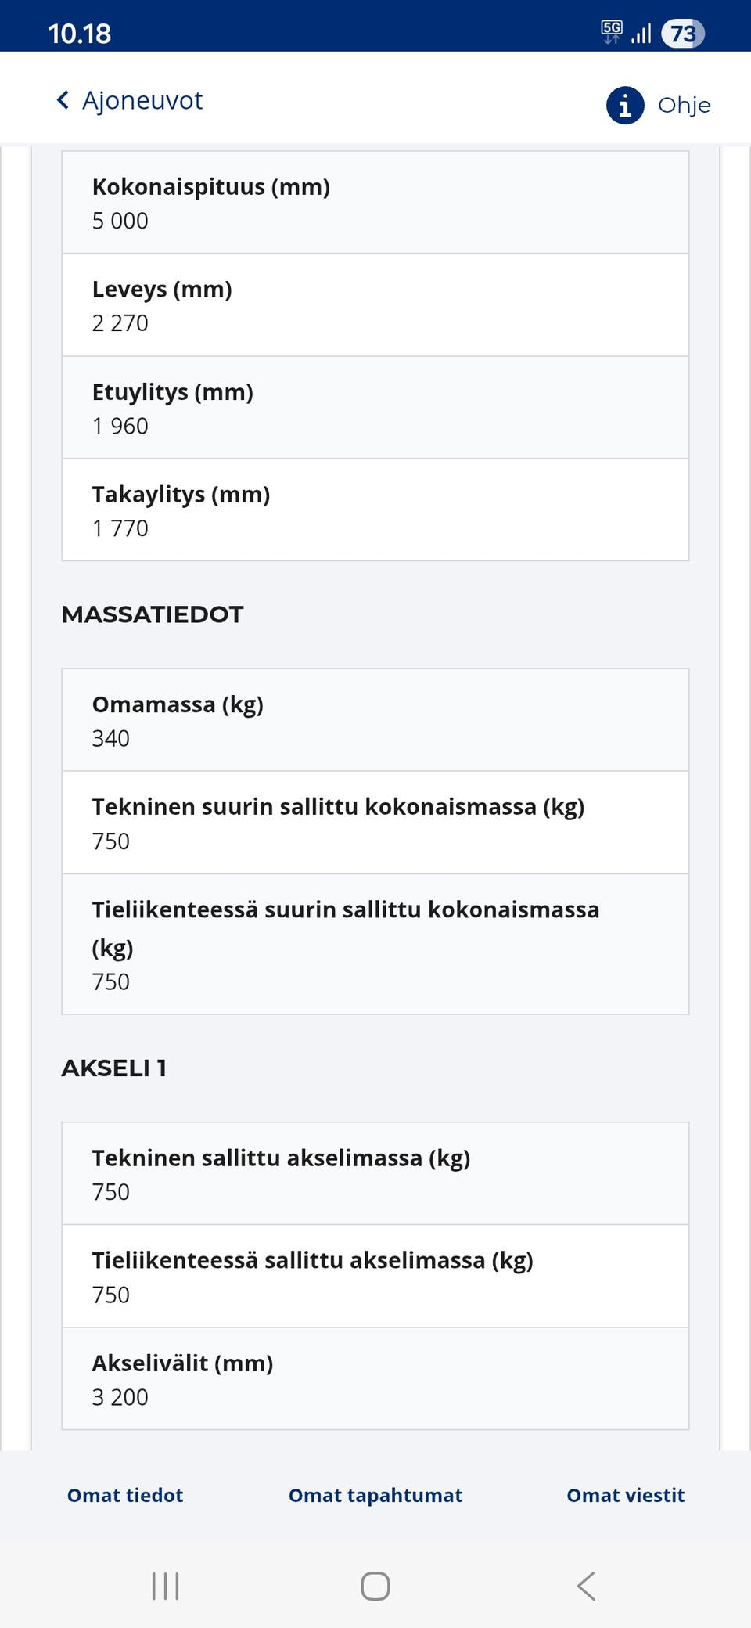Tap the MASSATIEDOT section header
This screenshot has height=1628, width=751.
pyautogui.click(x=153, y=614)
